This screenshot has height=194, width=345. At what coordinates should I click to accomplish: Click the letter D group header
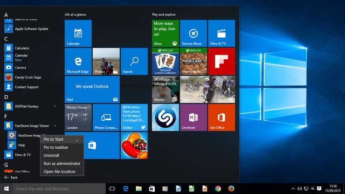[6, 97]
